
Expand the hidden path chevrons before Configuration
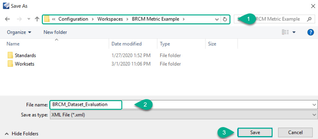(54, 19)
